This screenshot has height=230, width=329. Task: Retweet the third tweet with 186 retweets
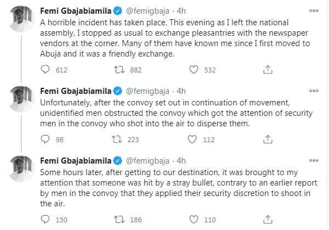(117, 220)
